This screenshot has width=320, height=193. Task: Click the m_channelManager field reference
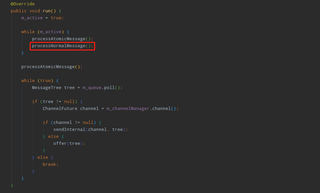coord(128,109)
